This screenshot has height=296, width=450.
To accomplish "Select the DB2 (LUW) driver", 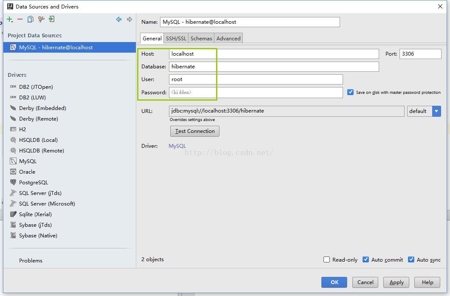I will (x=32, y=97).
